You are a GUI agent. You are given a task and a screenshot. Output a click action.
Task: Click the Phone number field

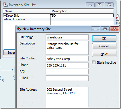[67, 65]
